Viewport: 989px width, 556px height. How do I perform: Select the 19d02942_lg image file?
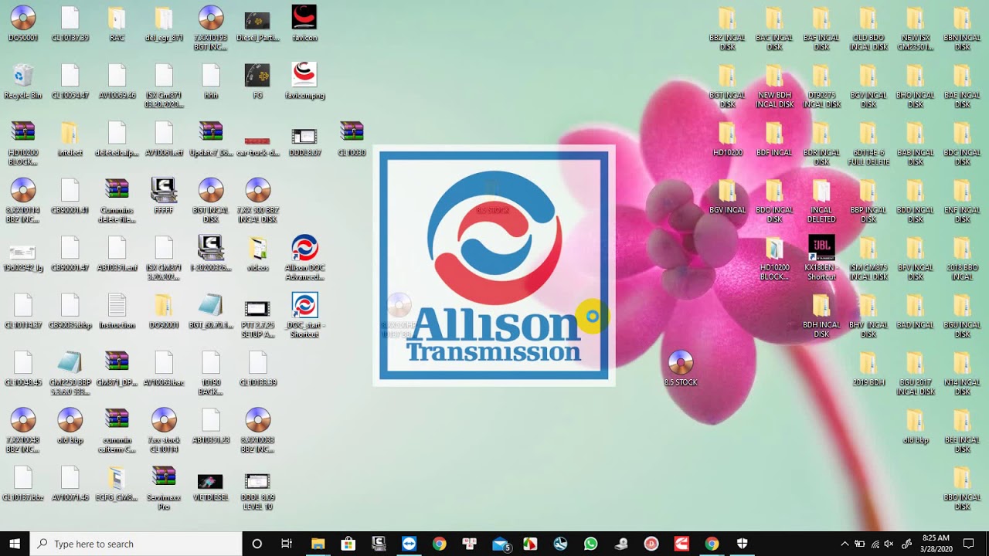[x=23, y=258]
